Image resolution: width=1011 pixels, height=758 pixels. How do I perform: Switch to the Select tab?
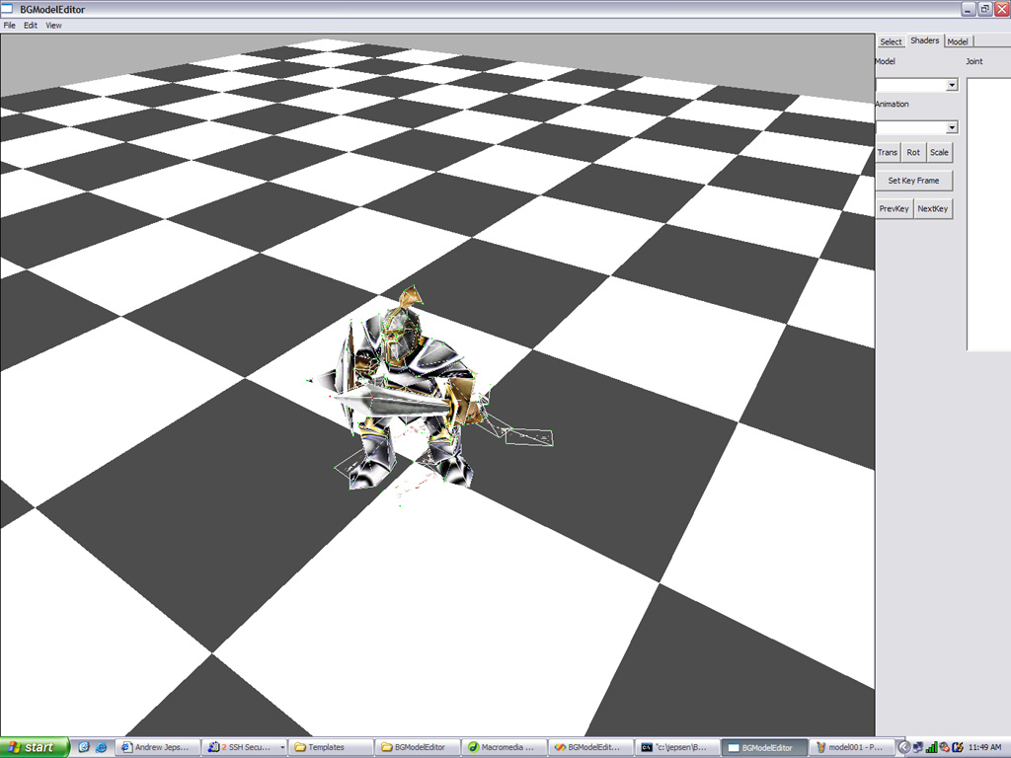pos(891,41)
